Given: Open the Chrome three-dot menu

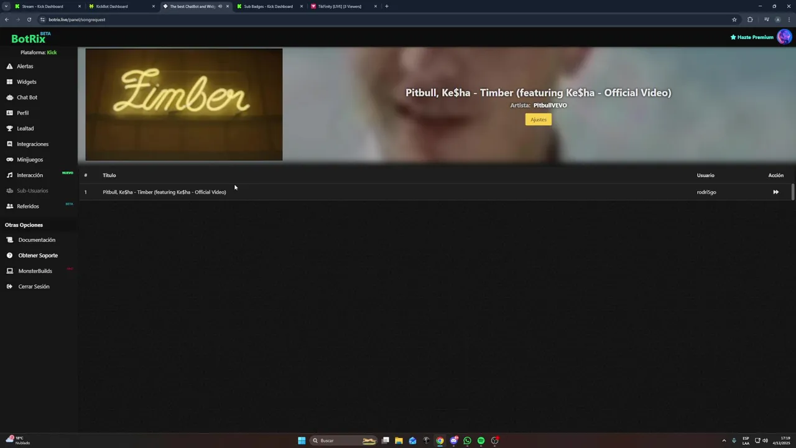Looking at the screenshot, I should tap(789, 19).
